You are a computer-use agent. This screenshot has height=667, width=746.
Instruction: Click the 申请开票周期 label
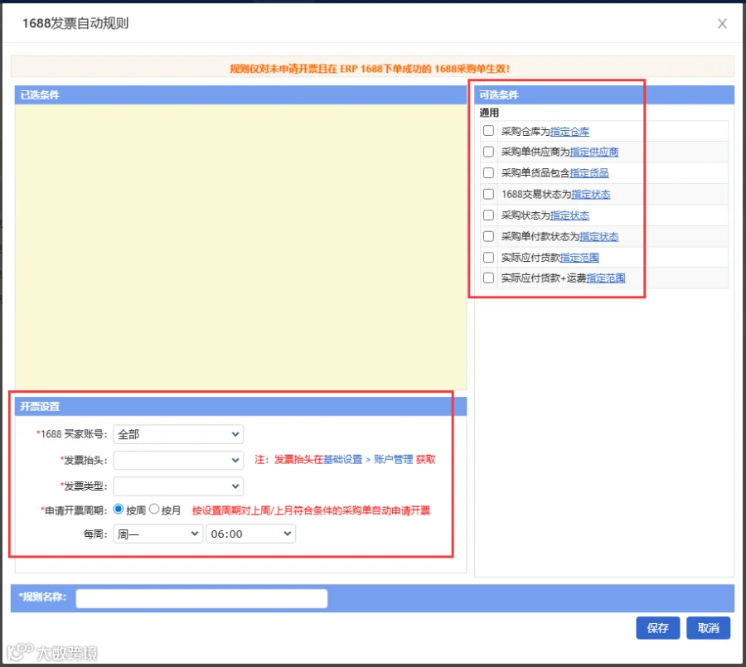click(x=75, y=510)
